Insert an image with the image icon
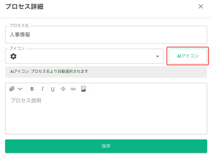 point(83,89)
